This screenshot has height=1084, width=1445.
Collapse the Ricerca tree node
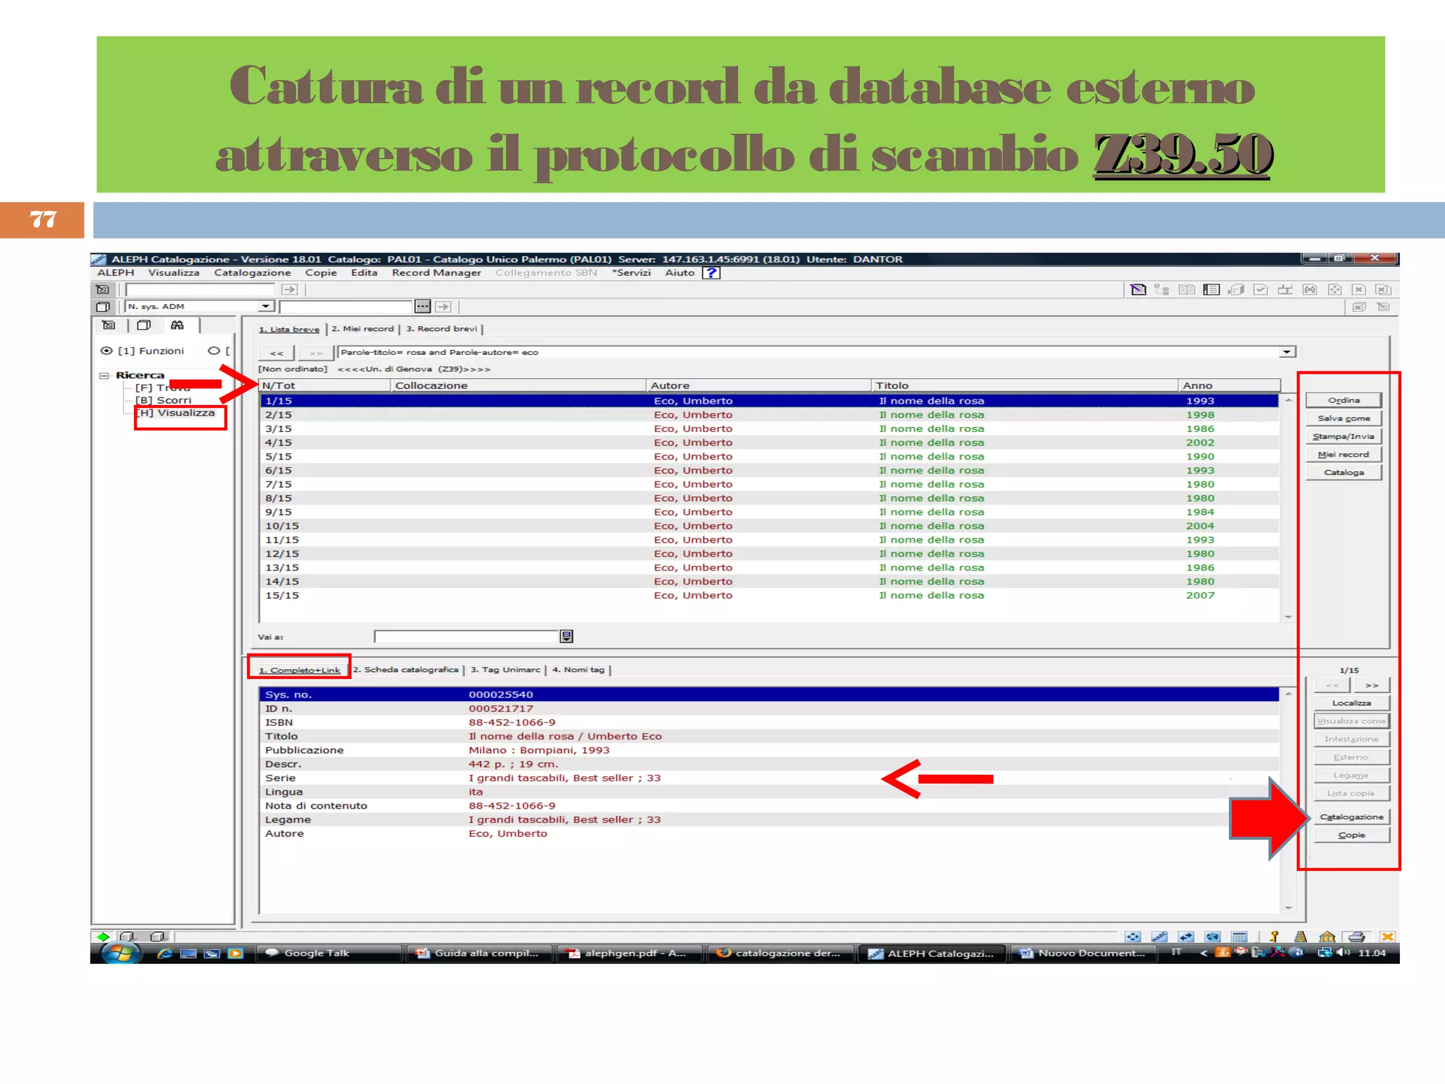coord(104,375)
